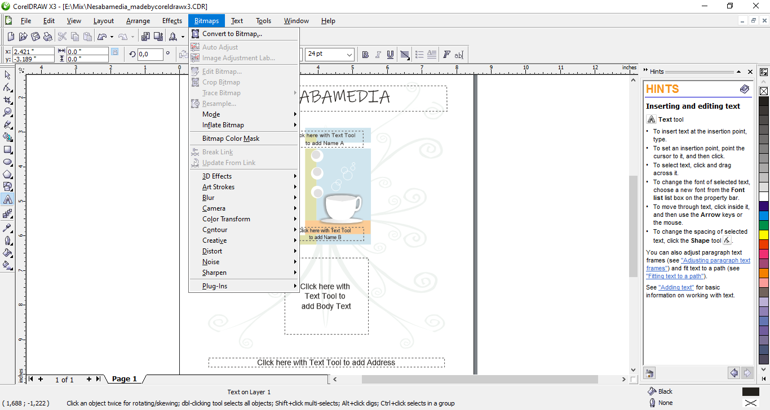The height and width of the screenshot is (410, 770).
Task: Toggle Bold text formatting
Action: click(x=365, y=55)
